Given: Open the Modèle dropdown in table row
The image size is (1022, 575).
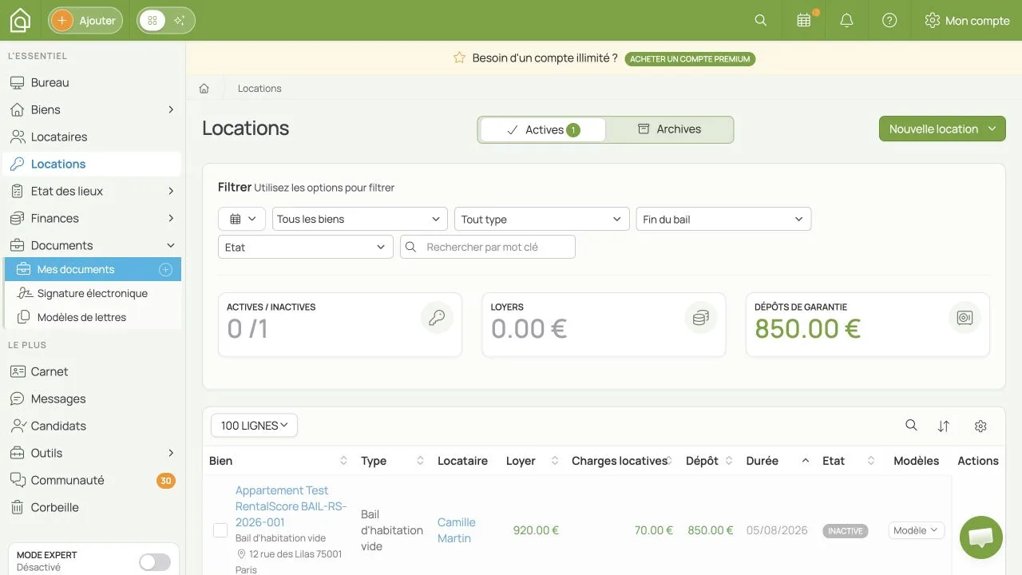Looking at the screenshot, I should pyautogui.click(x=917, y=530).
